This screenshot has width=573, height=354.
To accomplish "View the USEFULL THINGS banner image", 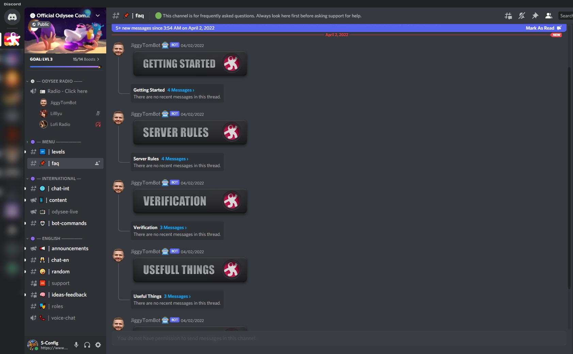I will (x=190, y=270).
